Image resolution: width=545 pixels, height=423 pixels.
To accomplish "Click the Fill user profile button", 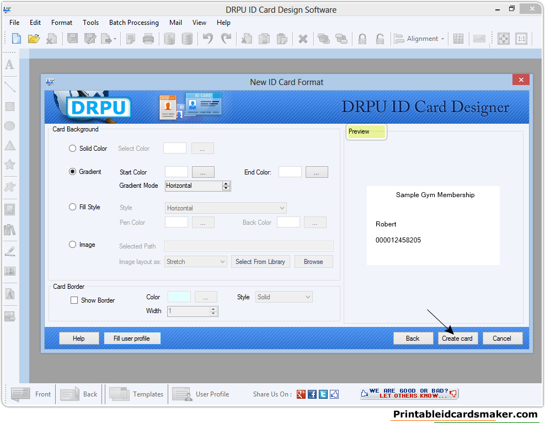I will click(132, 339).
